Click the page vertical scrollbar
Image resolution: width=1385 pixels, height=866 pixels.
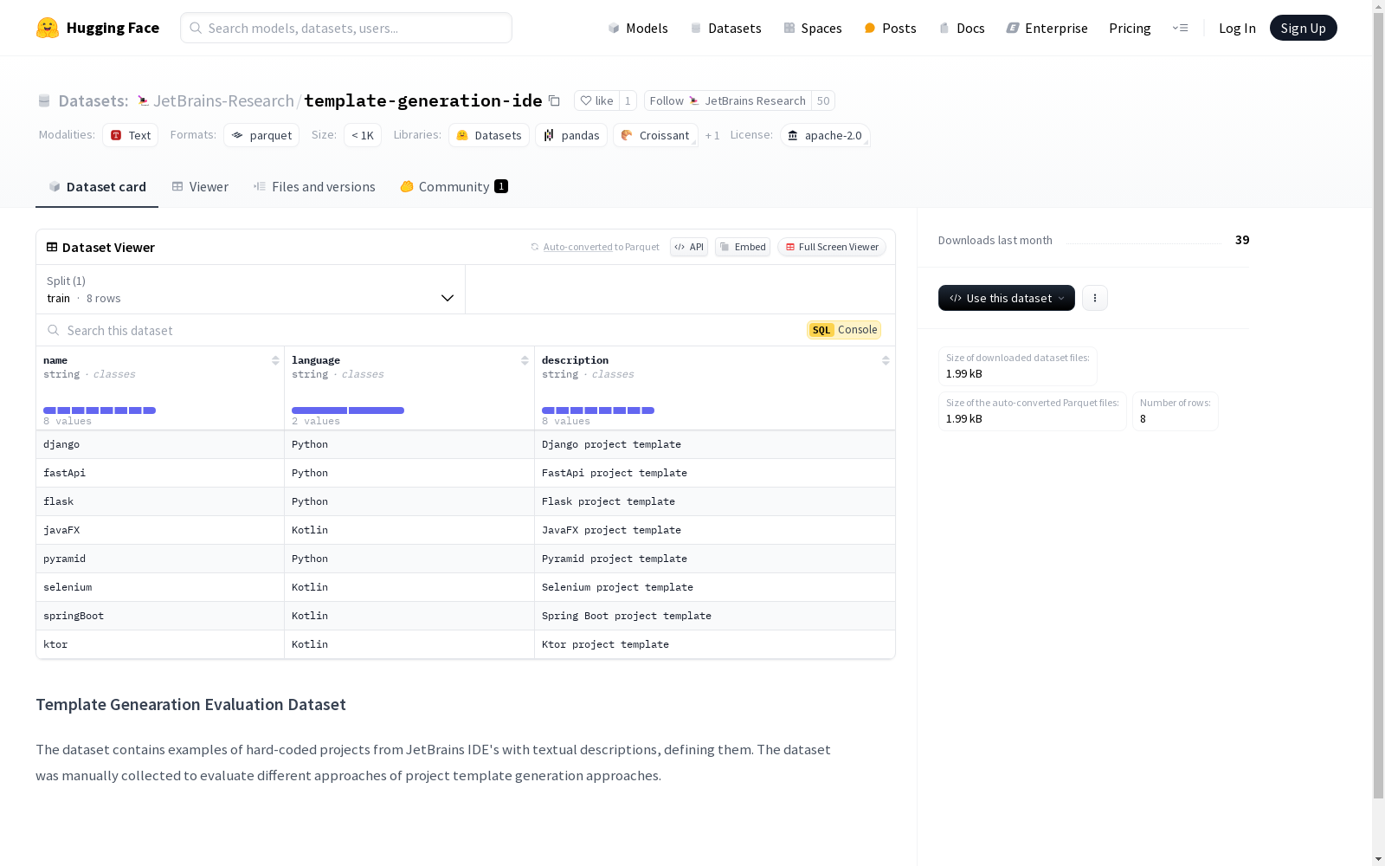1378,433
